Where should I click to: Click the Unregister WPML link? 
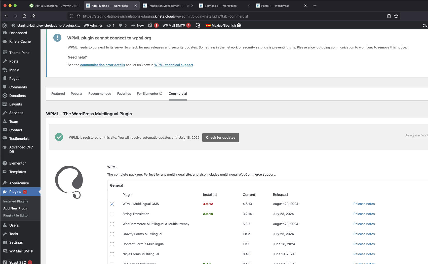tap(416, 135)
